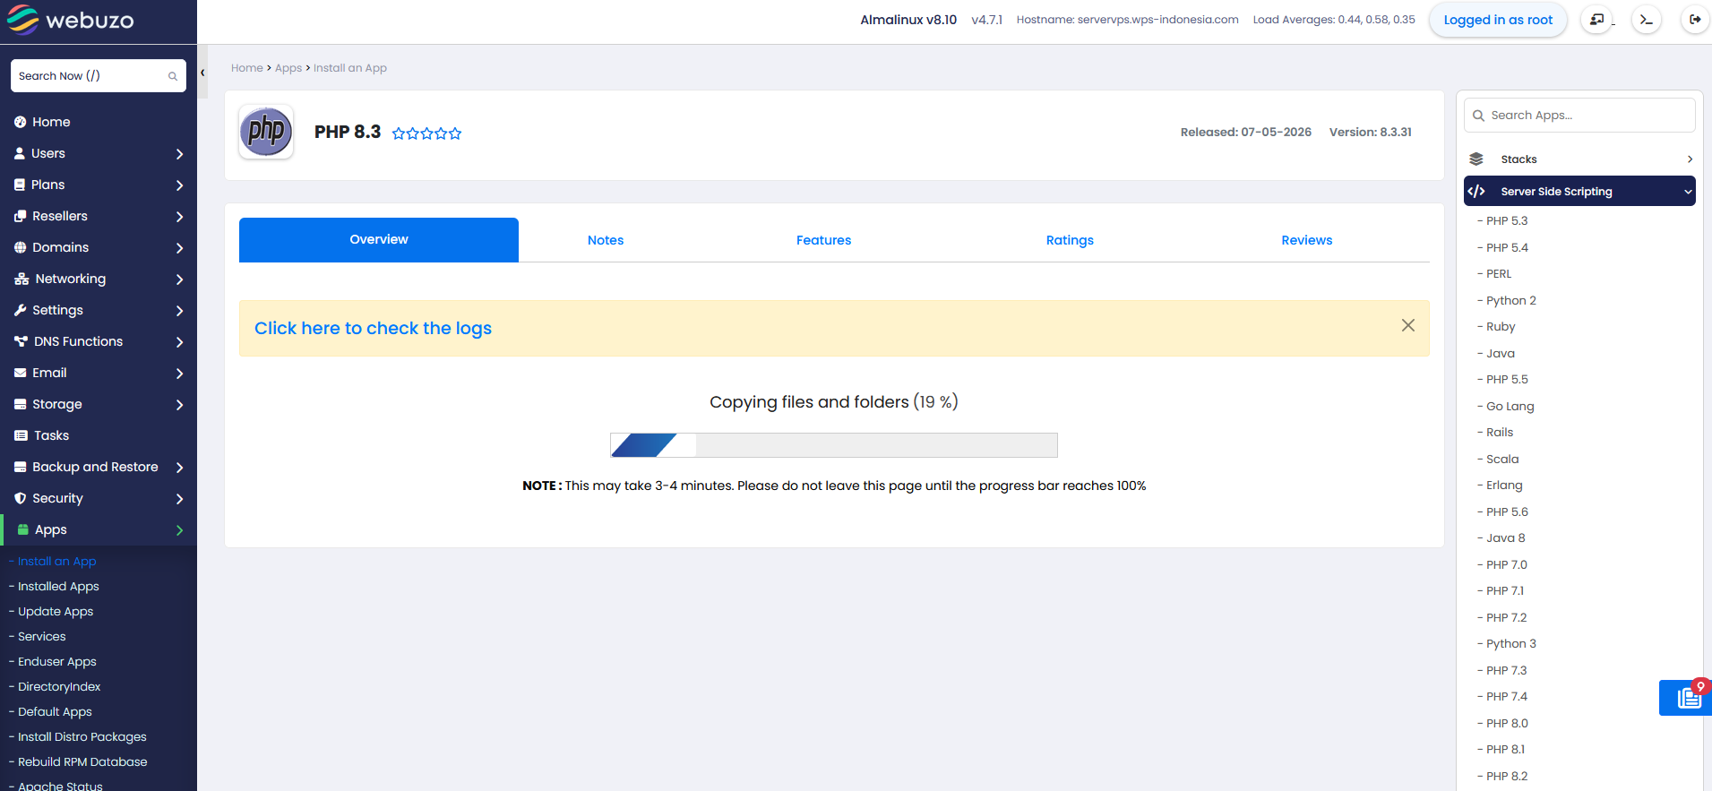The width and height of the screenshot is (1712, 791).
Task: Collapse the sidebar with the arrow handle
Action: click(202, 73)
